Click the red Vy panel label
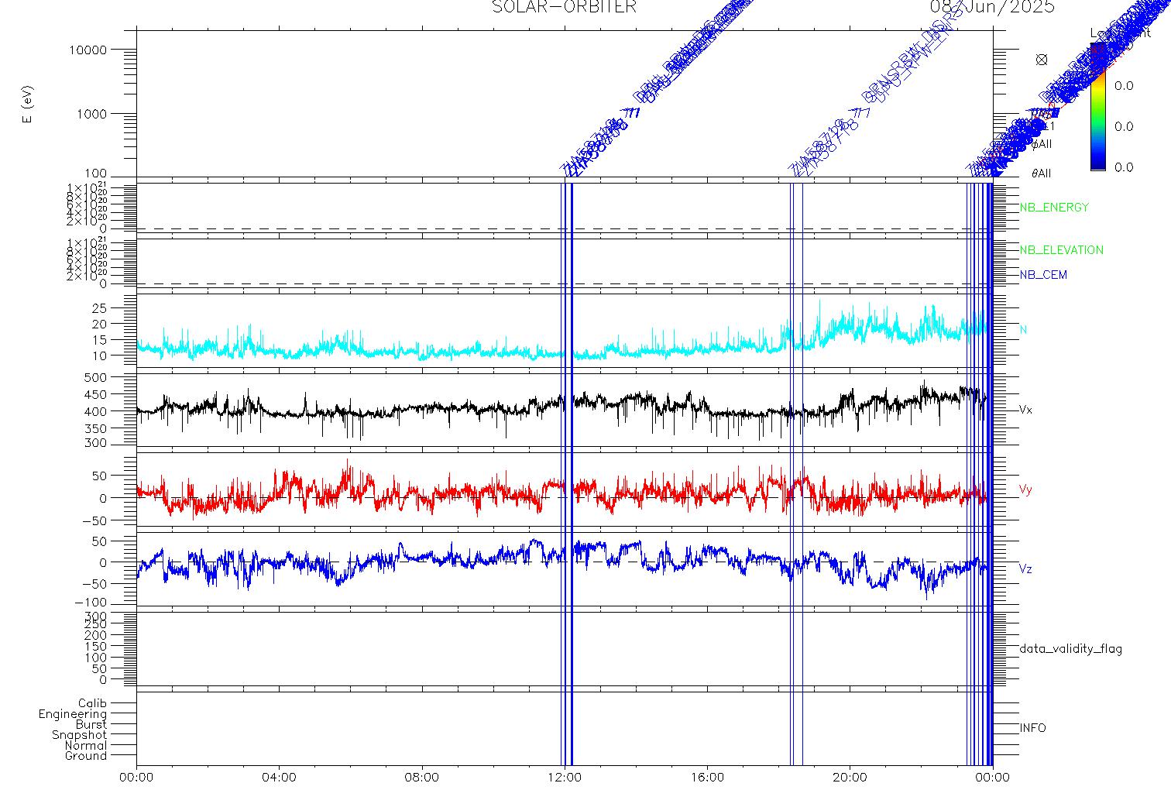The height and width of the screenshot is (790, 1171). tap(1025, 489)
